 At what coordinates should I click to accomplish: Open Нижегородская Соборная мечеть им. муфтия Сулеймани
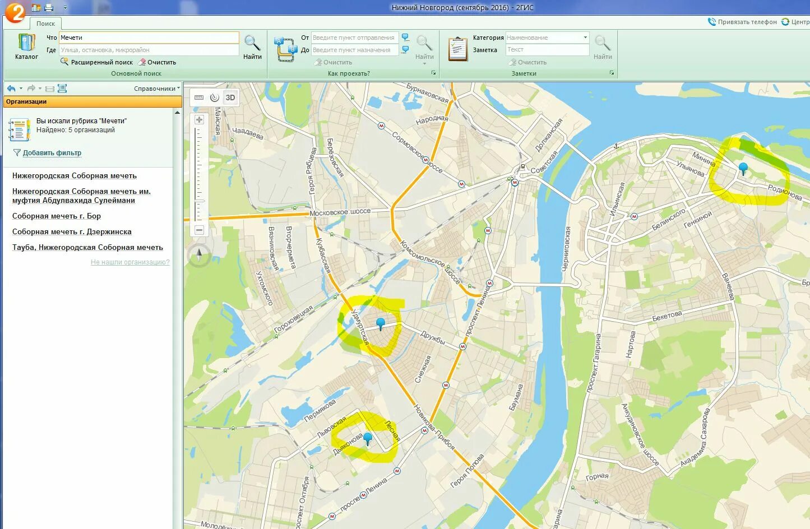81,196
